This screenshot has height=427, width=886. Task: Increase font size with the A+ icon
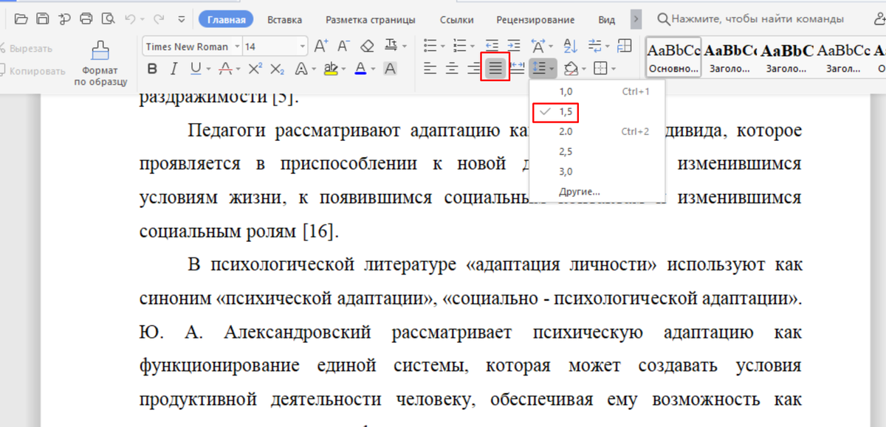pyautogui.click(x=319, y=46)
